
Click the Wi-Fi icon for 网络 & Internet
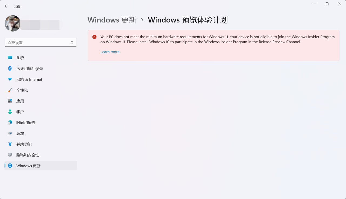pyautogui.click(x=10, y=79)
